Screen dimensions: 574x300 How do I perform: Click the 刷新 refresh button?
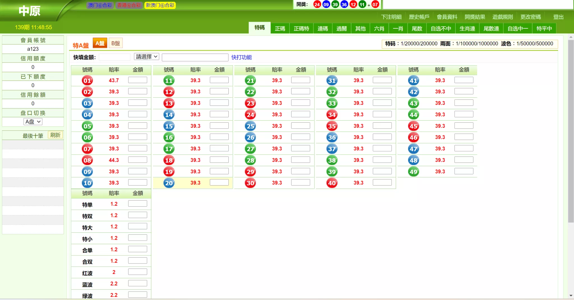pos(55,135)
